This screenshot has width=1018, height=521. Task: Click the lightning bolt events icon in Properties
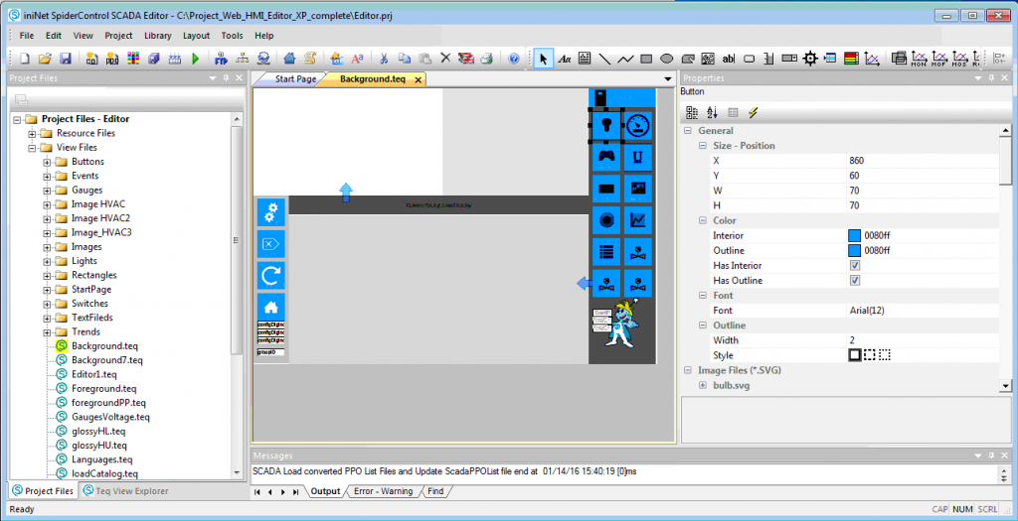pos(753,113)
